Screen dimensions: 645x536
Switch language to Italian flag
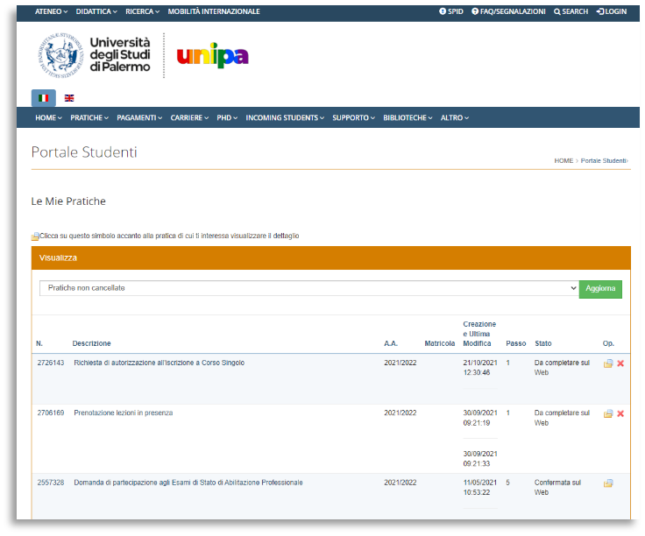(43, 98)
